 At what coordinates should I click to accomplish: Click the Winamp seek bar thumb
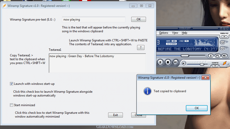click(185, 56)
